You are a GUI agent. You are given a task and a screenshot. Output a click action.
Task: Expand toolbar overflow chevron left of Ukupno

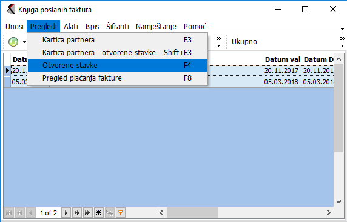click(218, 42)
